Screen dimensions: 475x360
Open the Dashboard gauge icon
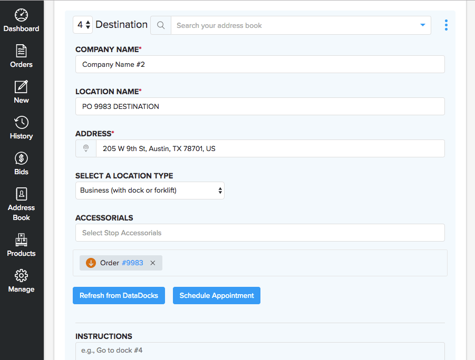tap(21, 15)
